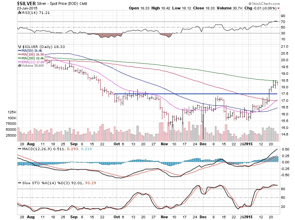Click the MACD(12,26,9) 0.511 label
The height and width of the screenshot is (220, 295).
pyautogui.click(x=43, y=149)
